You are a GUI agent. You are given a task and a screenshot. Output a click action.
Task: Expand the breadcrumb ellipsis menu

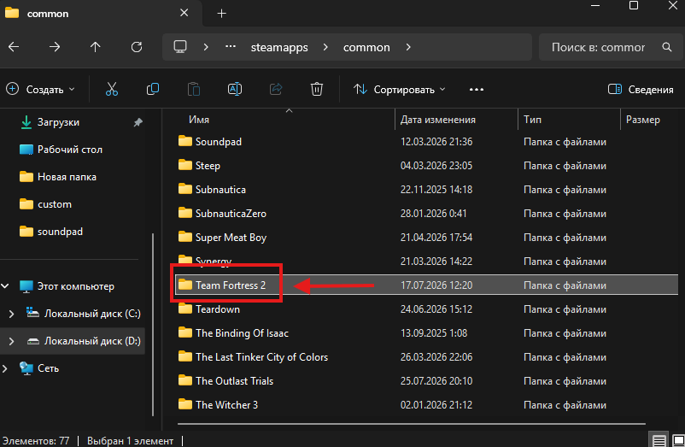click(x=231, y=47)
